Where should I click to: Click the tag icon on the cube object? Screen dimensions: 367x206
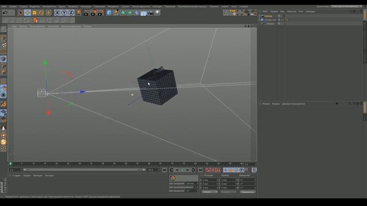click(x=287, y=20)
